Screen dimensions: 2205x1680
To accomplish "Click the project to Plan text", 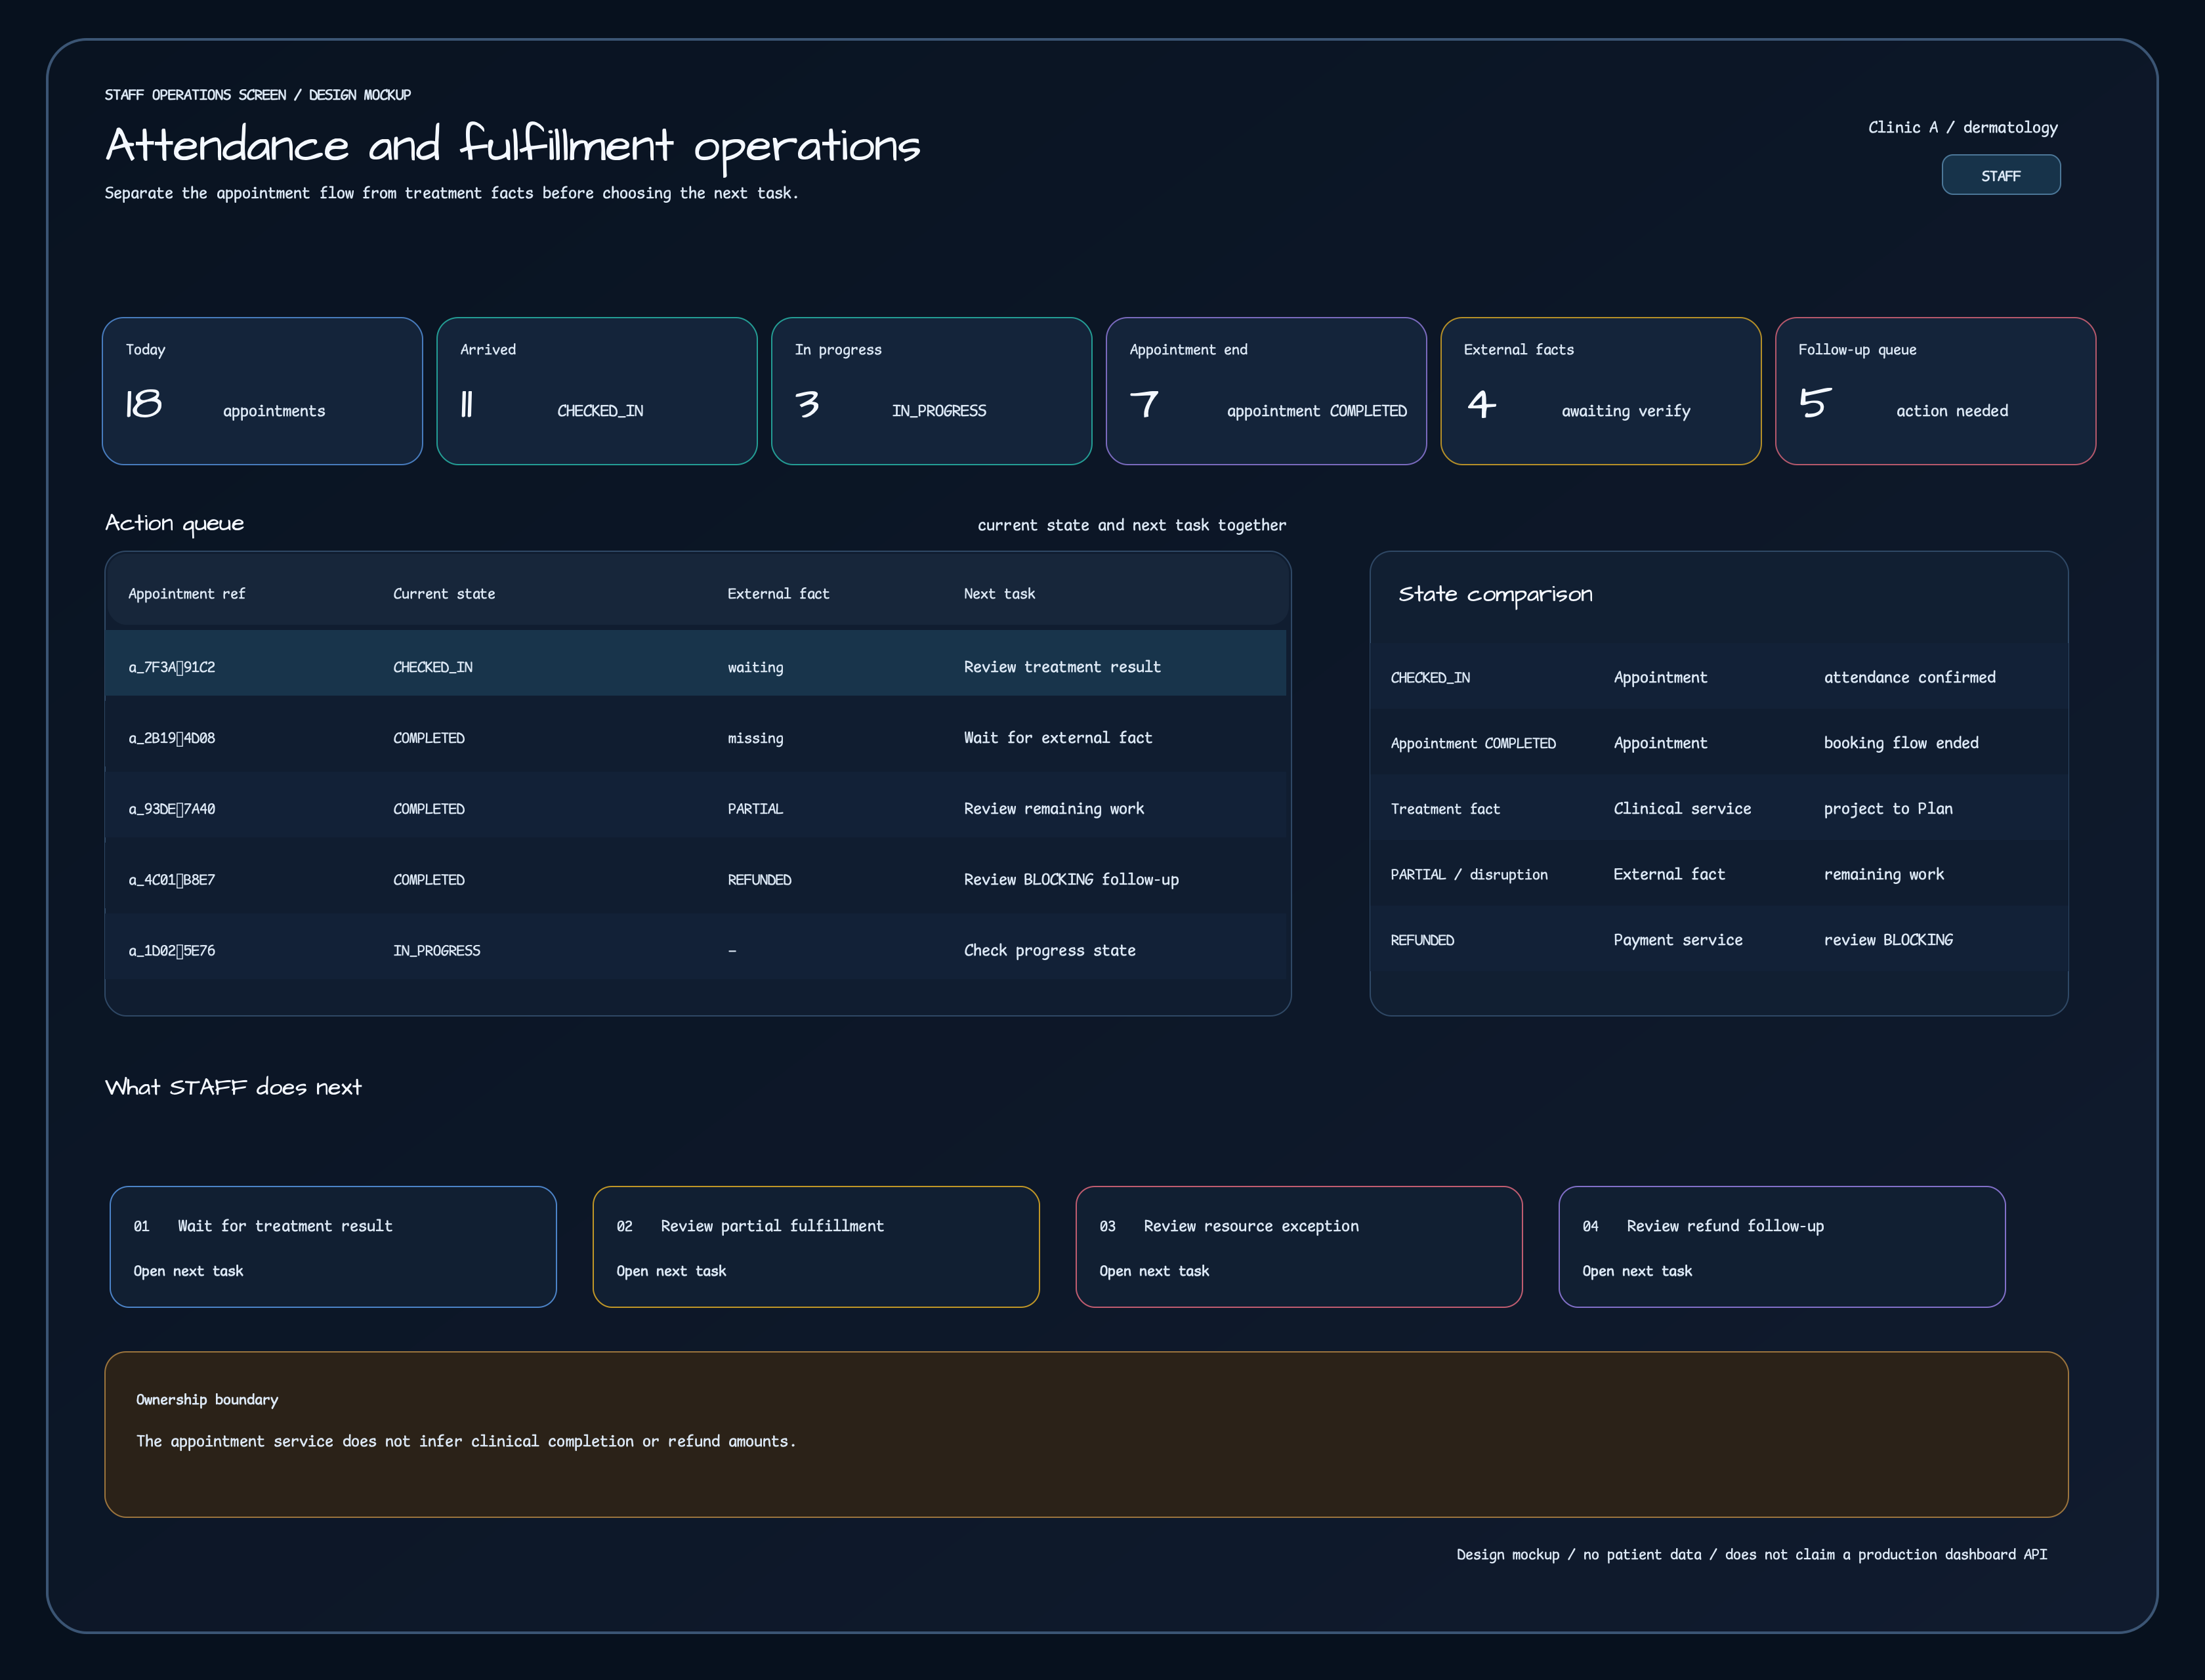I will pos(1888,809).
